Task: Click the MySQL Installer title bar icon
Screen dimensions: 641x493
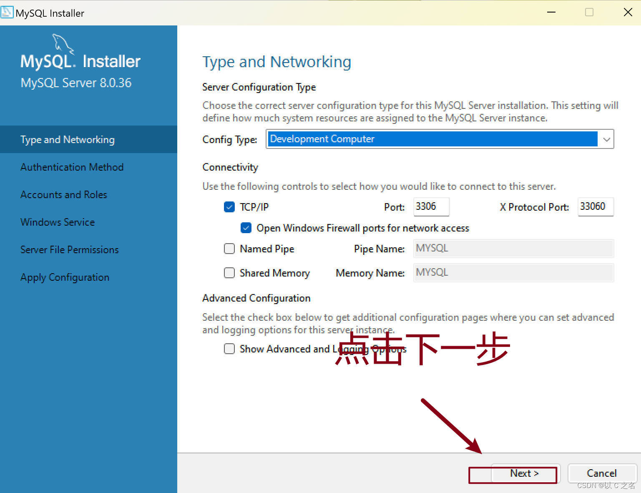Action: click(x=7, y=12)
